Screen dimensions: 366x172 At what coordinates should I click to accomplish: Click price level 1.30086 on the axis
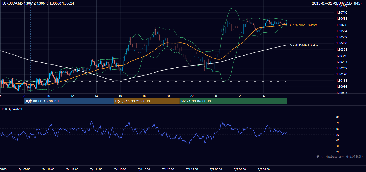341,87
